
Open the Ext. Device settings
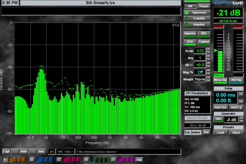pos(192,132)
